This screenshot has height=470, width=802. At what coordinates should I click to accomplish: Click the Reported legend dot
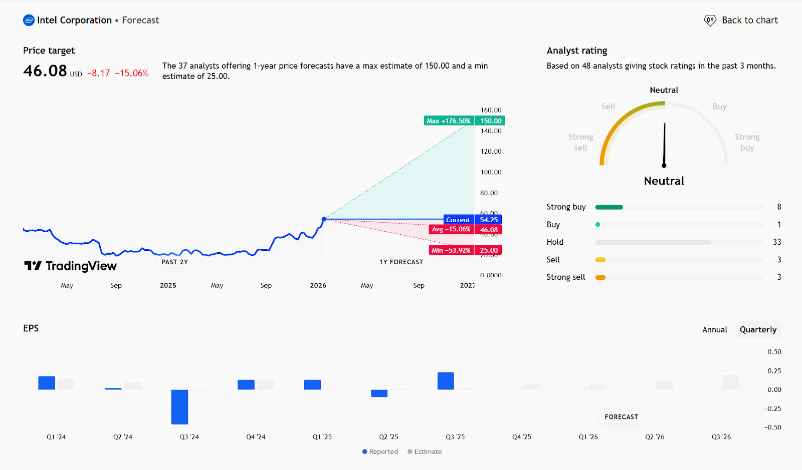[365, 451]
